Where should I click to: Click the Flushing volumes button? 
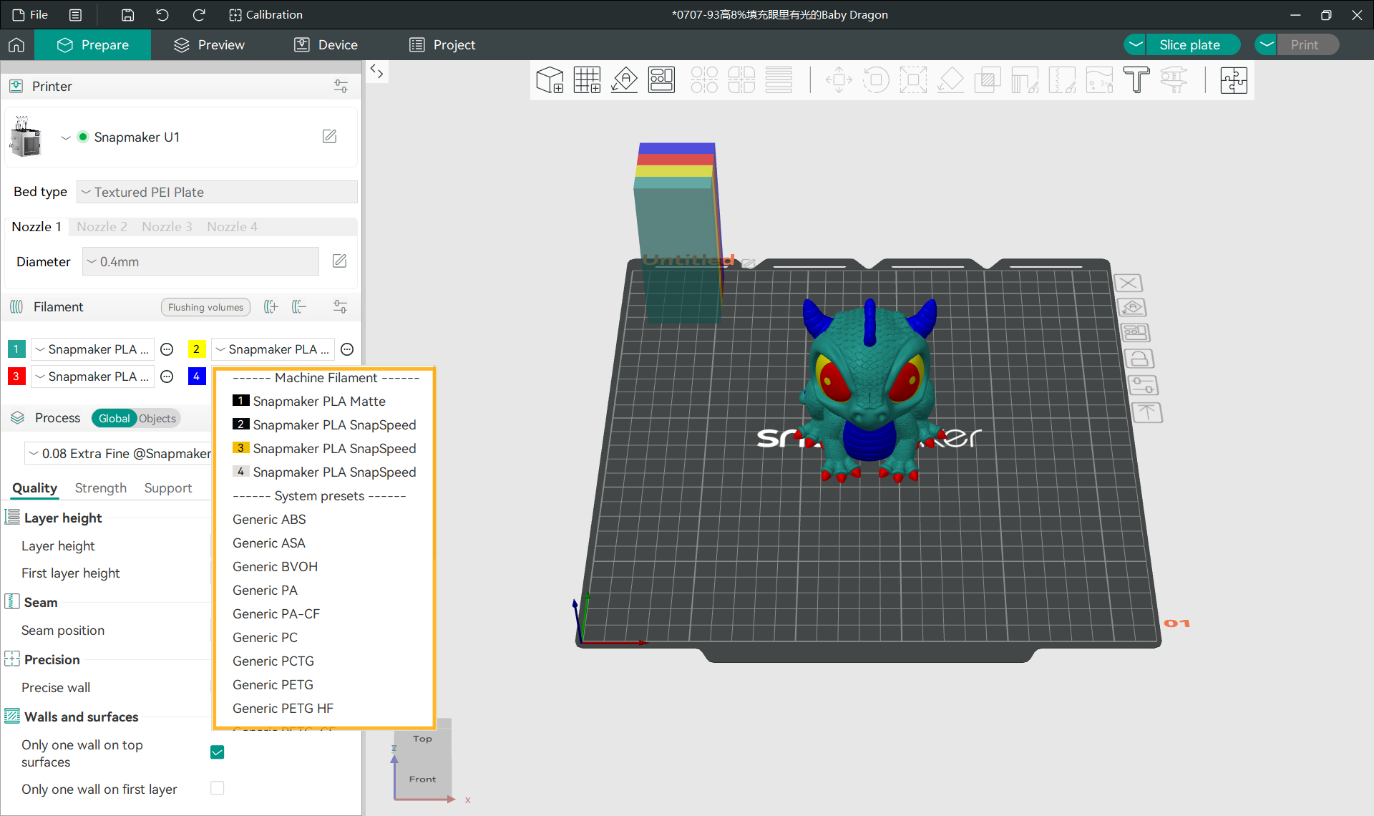(205, 307)
